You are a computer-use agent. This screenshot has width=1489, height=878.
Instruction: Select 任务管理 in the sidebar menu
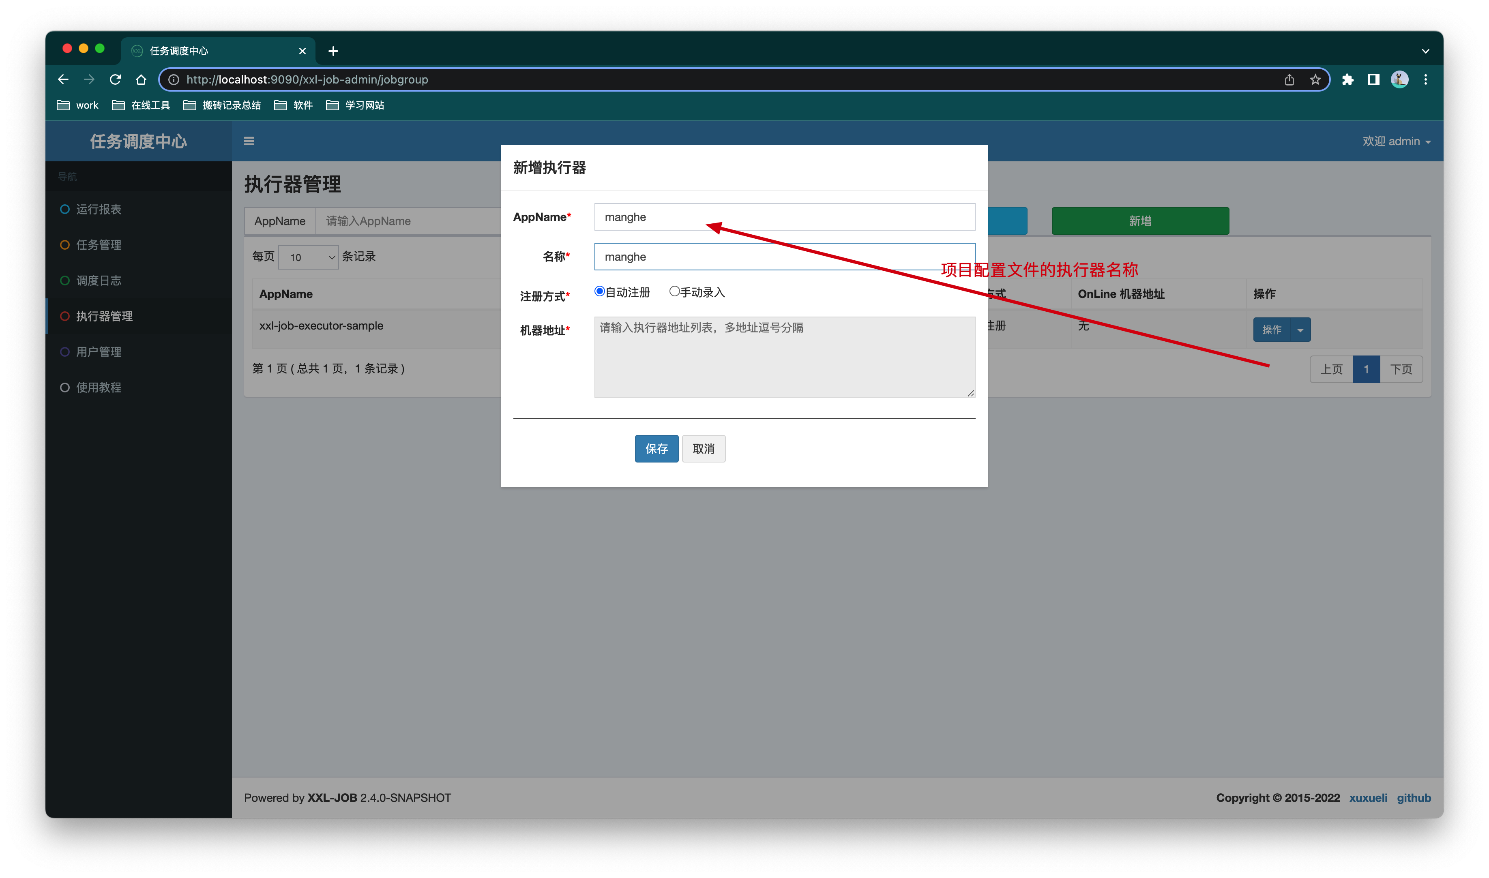pos(98,244)
